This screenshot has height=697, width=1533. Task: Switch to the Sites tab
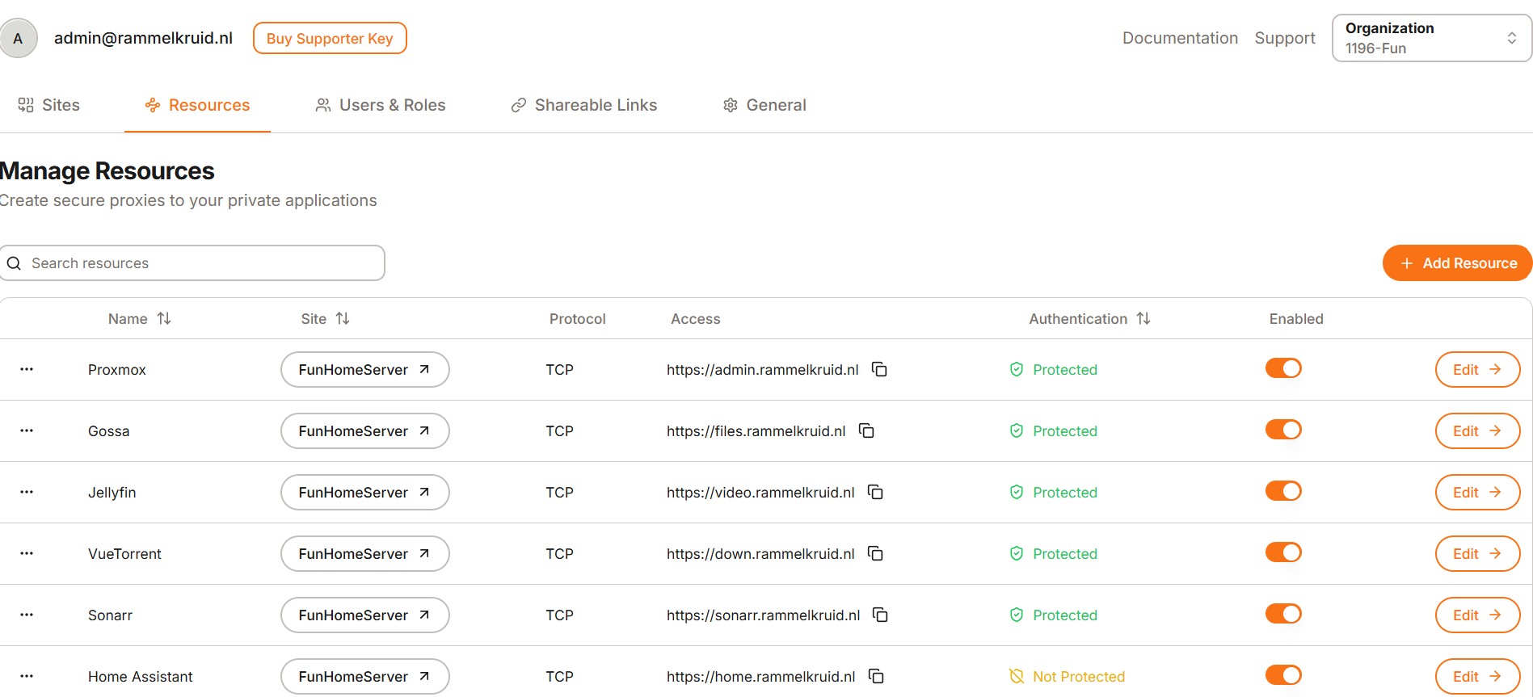49,105
